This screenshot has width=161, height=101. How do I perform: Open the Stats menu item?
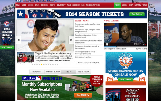click(37, 5)
